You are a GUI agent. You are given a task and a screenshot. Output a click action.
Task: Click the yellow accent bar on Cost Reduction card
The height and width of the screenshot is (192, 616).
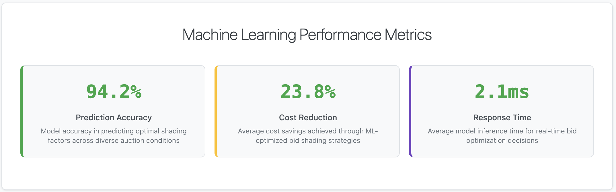pyautogui.click(x=216, y=111)
